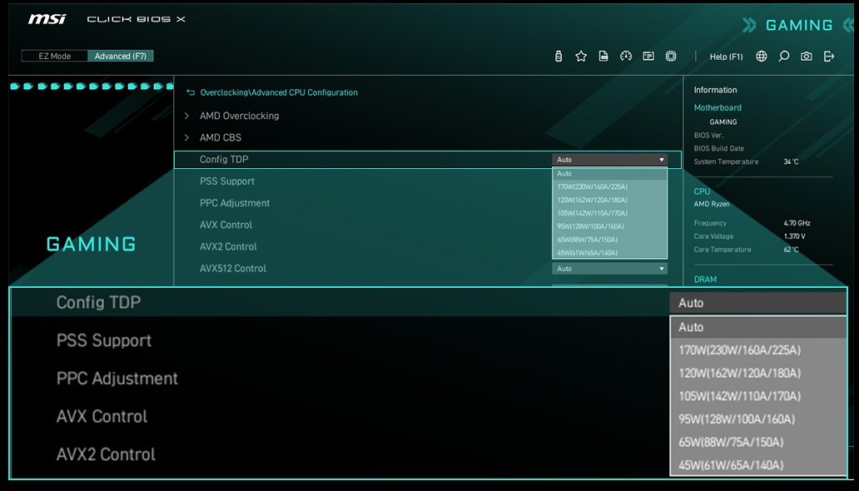859x491 pixels.
Task: Click the Motherboard heading in Information panel
Action: pyautogui.click(x=717, y=108)
